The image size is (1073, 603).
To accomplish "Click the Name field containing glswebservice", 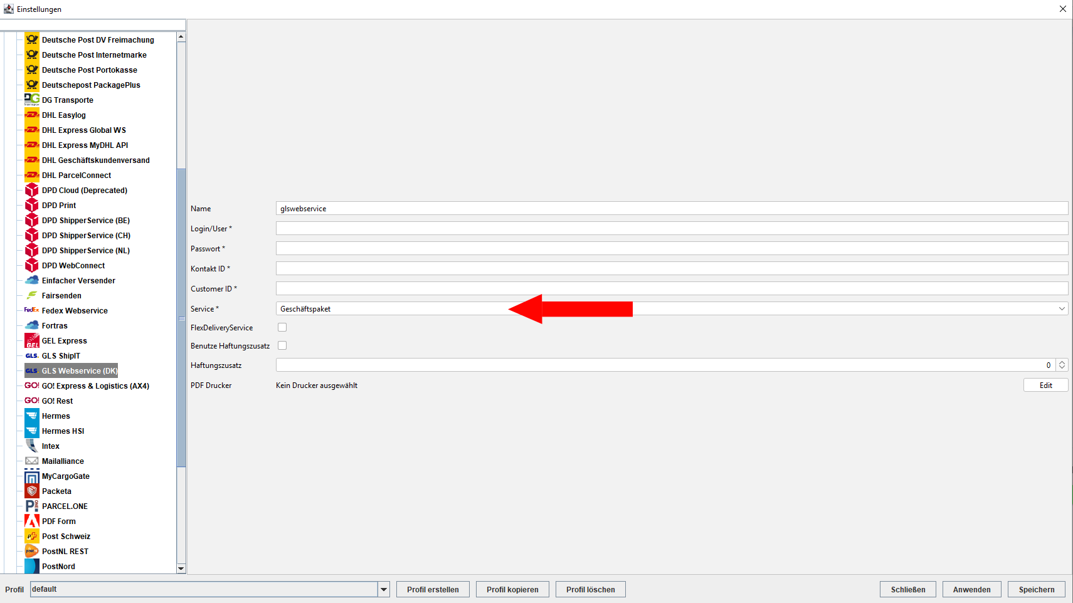I will 672,208.
